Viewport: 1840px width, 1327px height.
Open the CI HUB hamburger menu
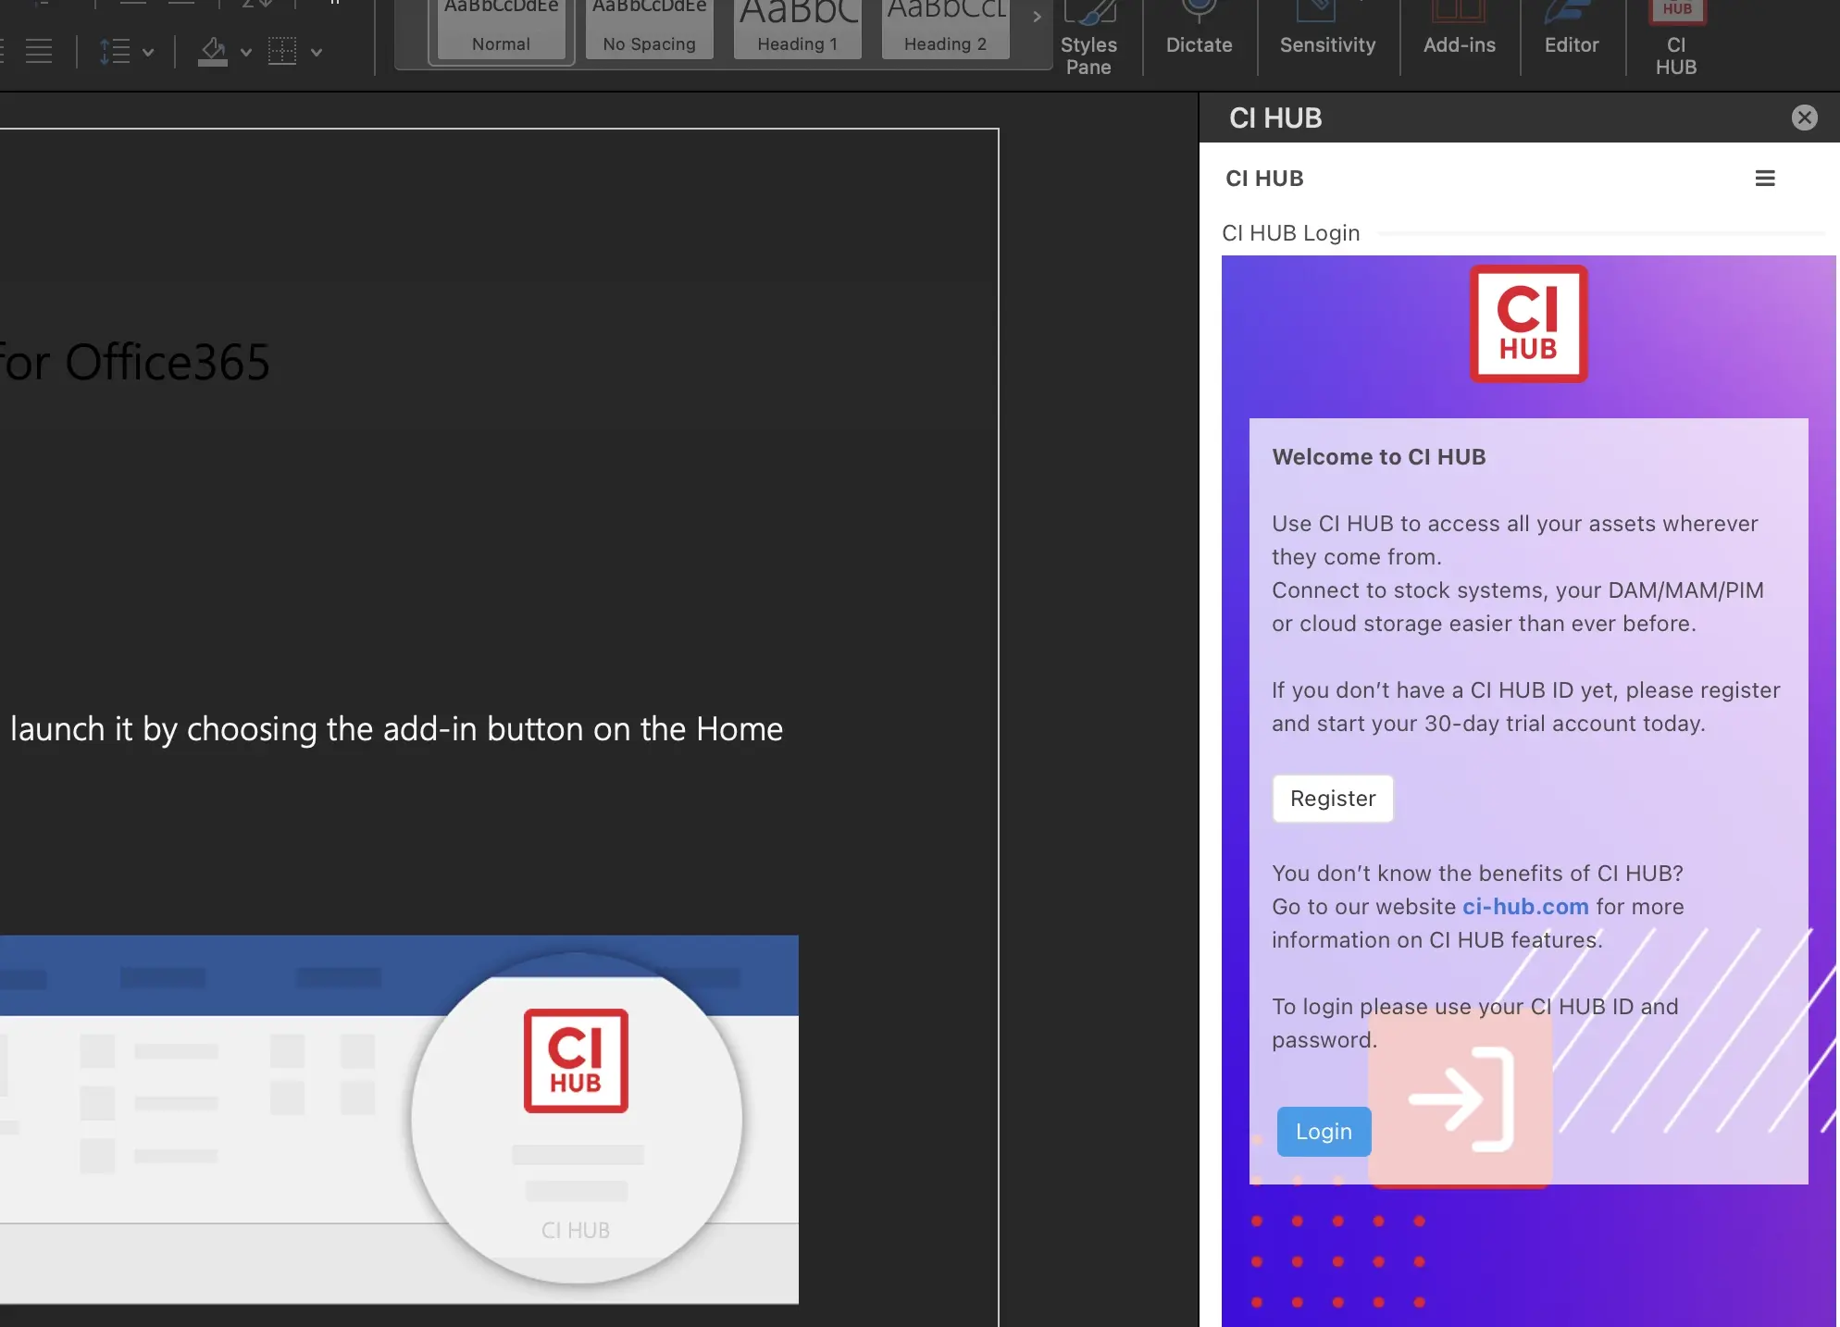1765,179
